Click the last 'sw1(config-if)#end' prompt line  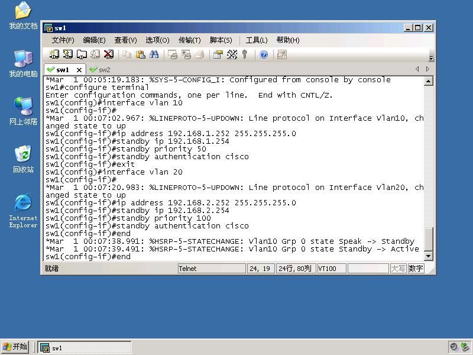[x=88, y=257]
